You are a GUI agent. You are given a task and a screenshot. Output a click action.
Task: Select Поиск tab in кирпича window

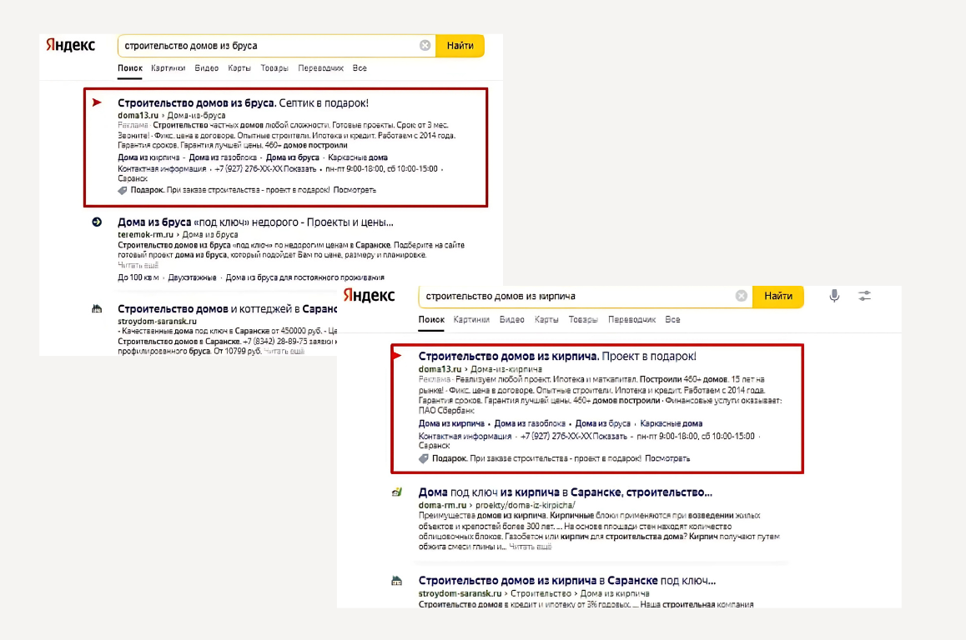(431, 319)
